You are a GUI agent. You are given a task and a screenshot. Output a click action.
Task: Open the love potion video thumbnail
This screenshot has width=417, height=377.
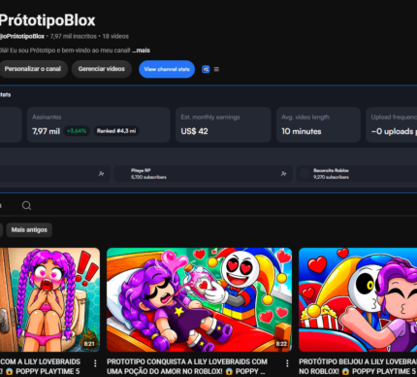(x=199, y=299)
